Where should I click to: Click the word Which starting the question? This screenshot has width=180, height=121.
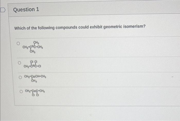(20, 28)
